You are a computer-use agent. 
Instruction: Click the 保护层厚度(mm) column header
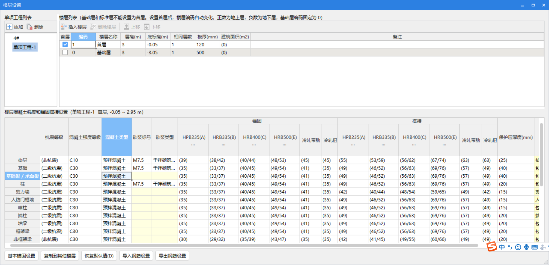[x=516, y=137]
